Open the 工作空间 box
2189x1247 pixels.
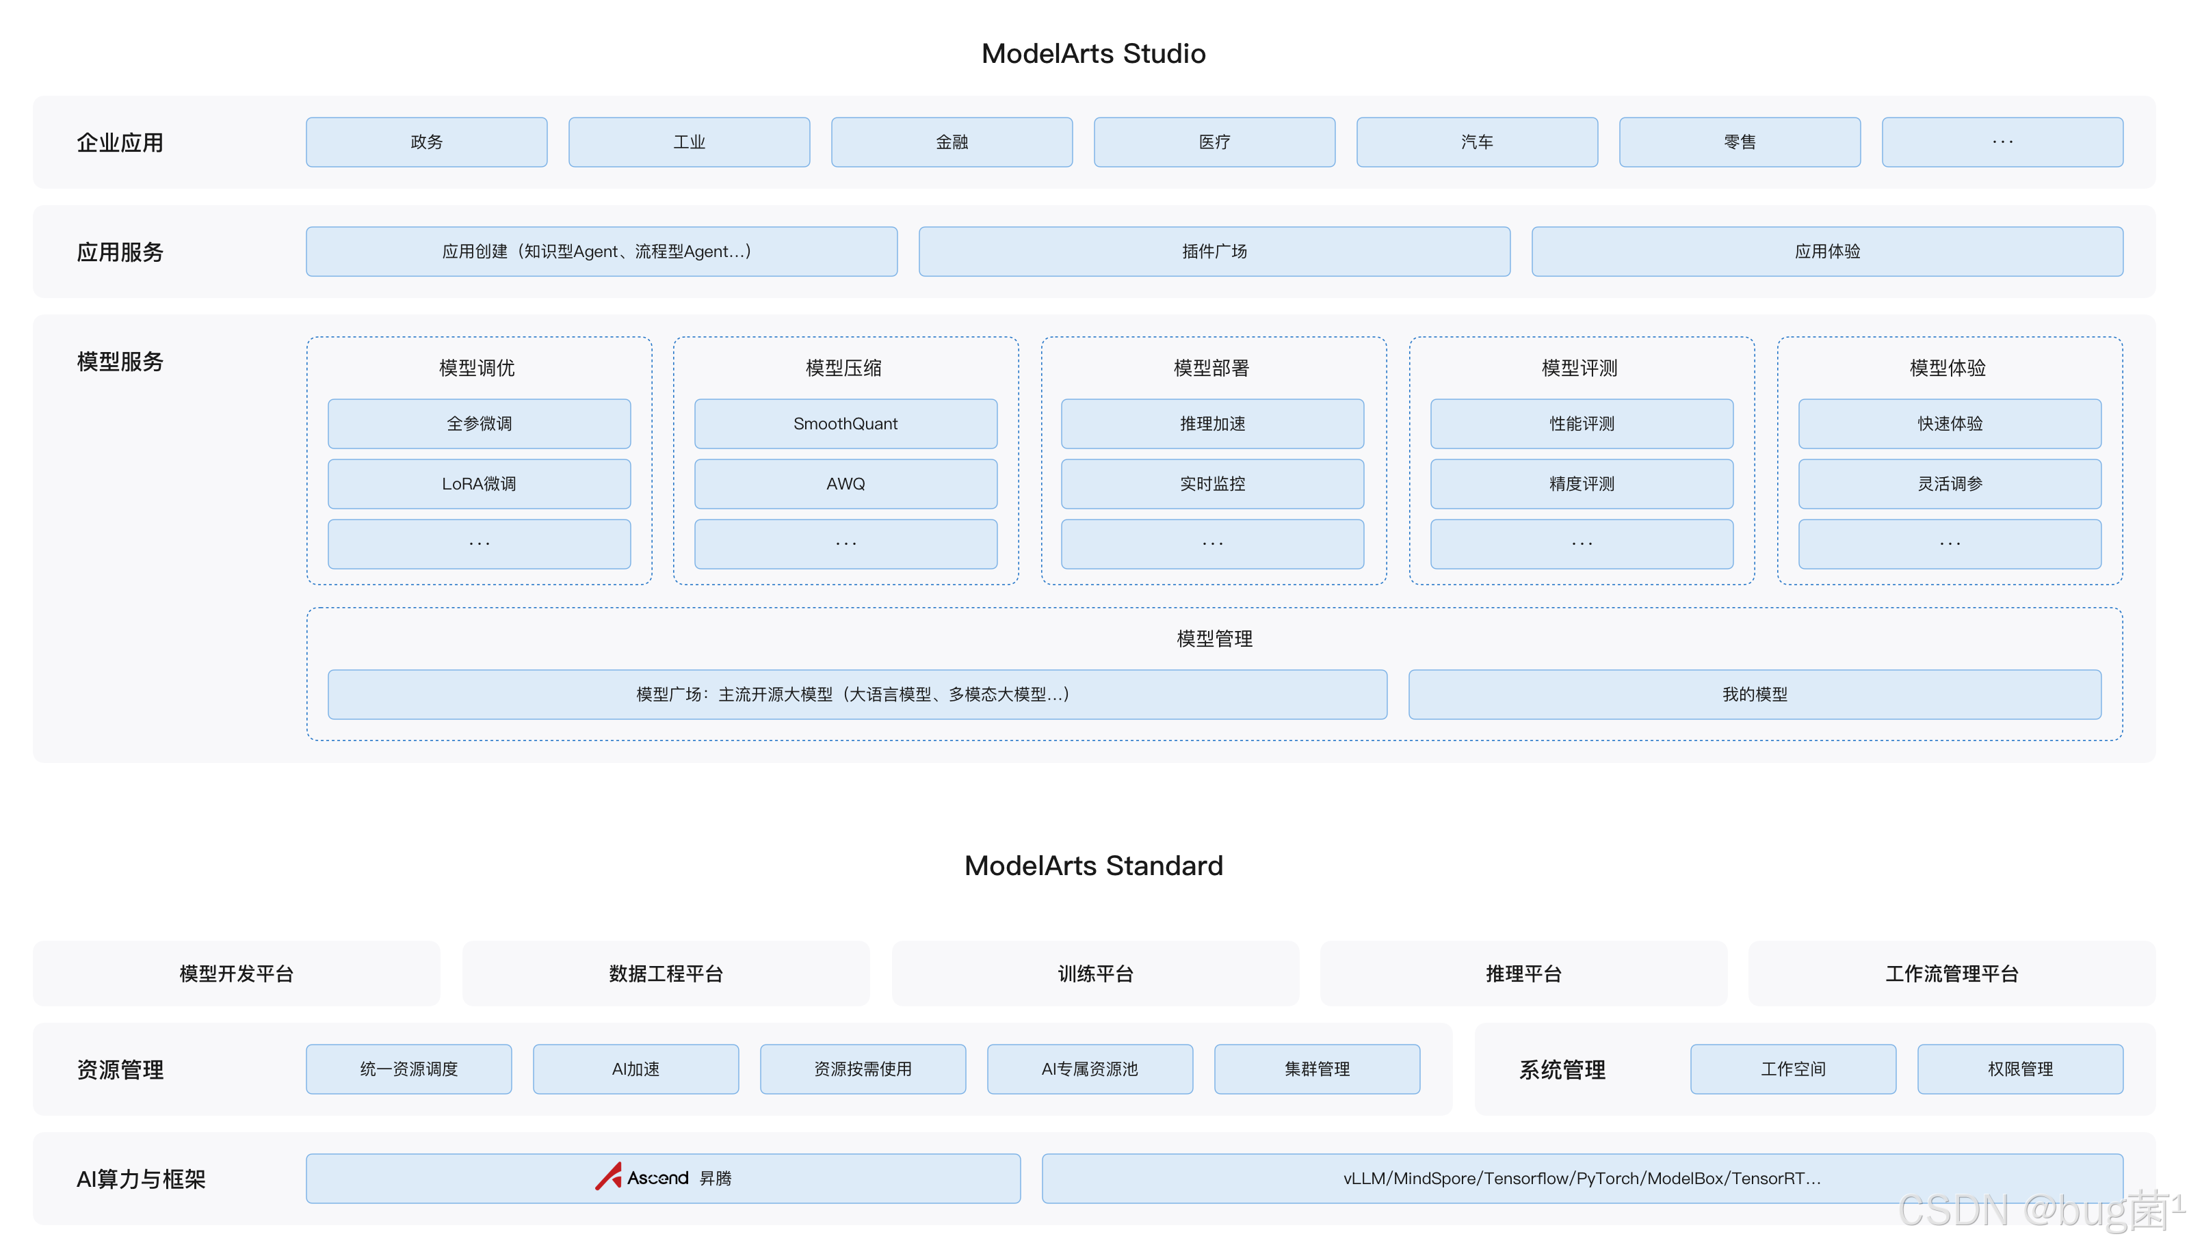point(1793,1068)
